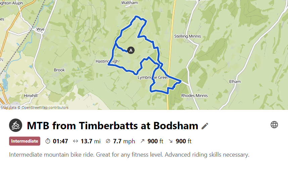Click the tour title MTB from Timberbatts
This screenshot has height=173, width=288.
[x=112, y=126]
